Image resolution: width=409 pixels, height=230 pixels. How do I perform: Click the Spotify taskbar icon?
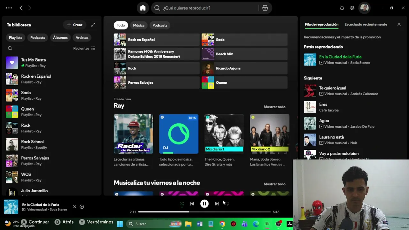(267, 224)
